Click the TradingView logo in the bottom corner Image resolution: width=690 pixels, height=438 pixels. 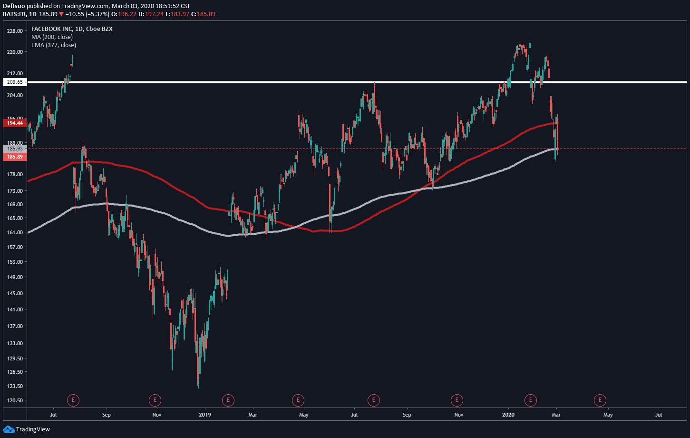click(x=26, y=429)
